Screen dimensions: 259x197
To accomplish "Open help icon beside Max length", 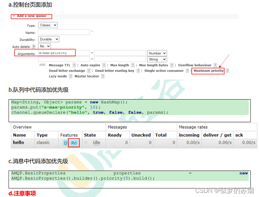I will [133, 65].
